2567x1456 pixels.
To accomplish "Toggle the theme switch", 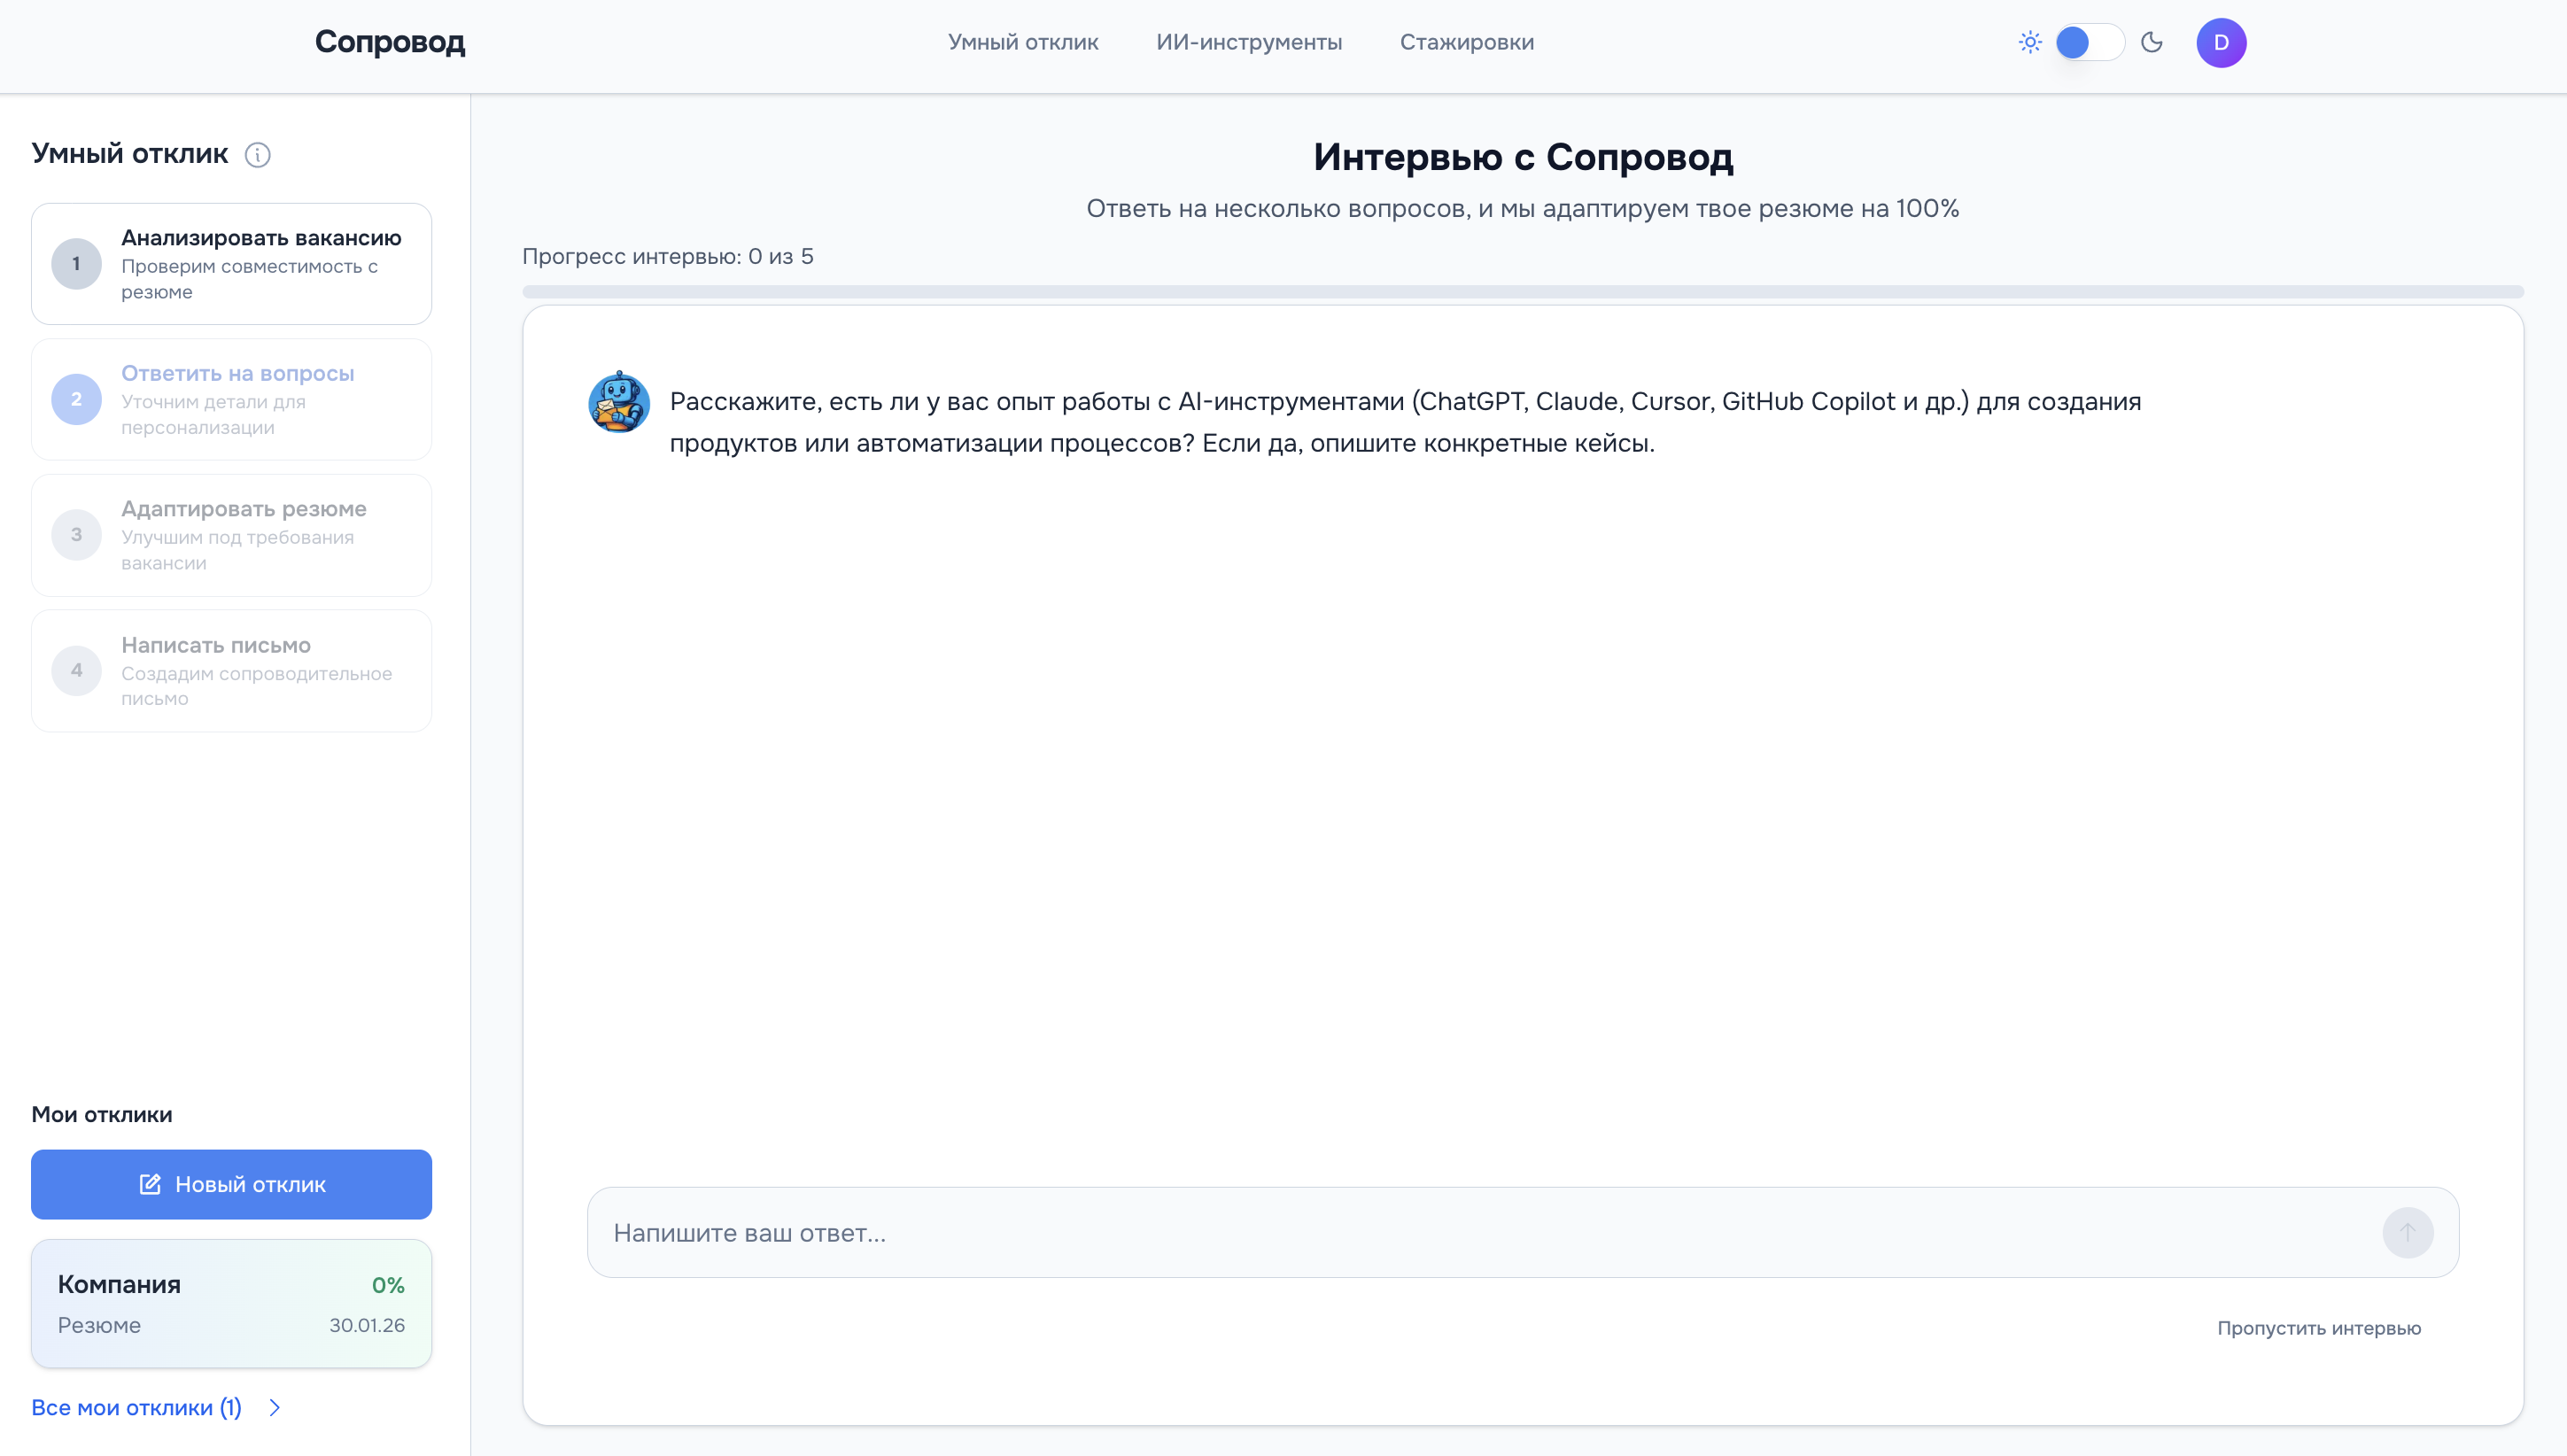I will [x=2087, y=42].
